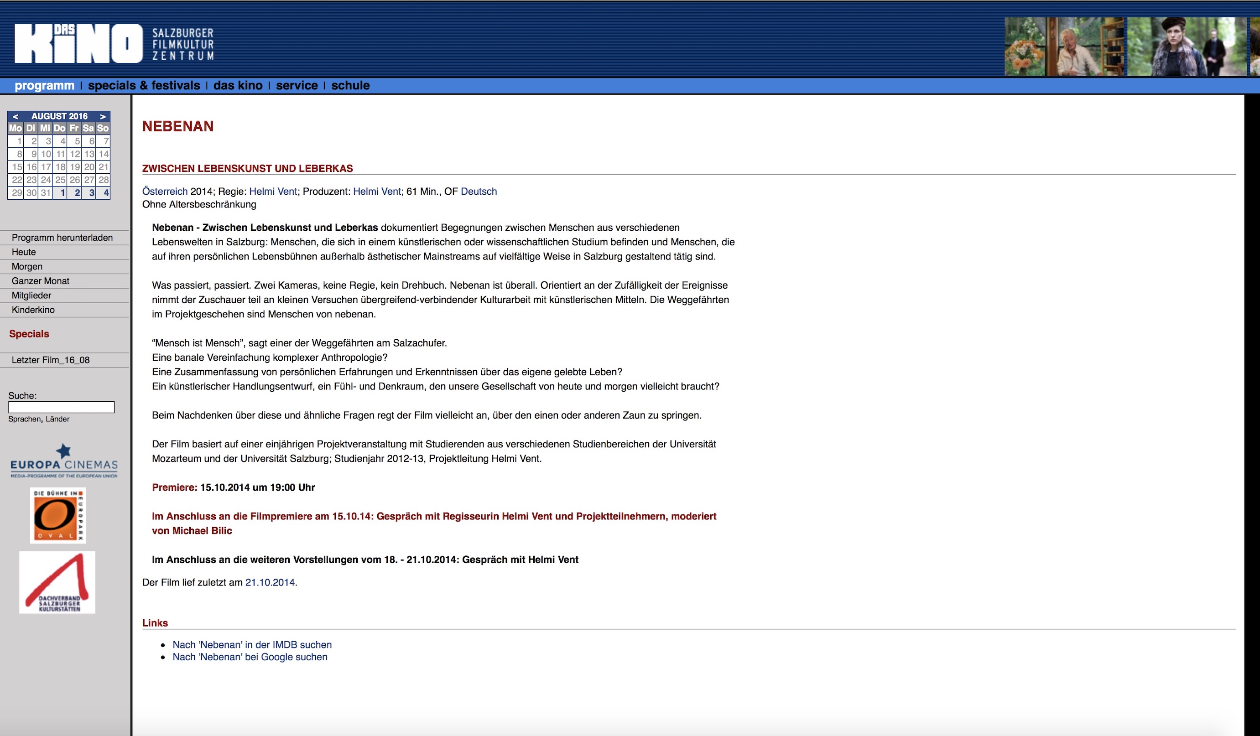This screenshot has height=736, width=1260.
Task: Select calendar day 15
Action: pos(16,167)
